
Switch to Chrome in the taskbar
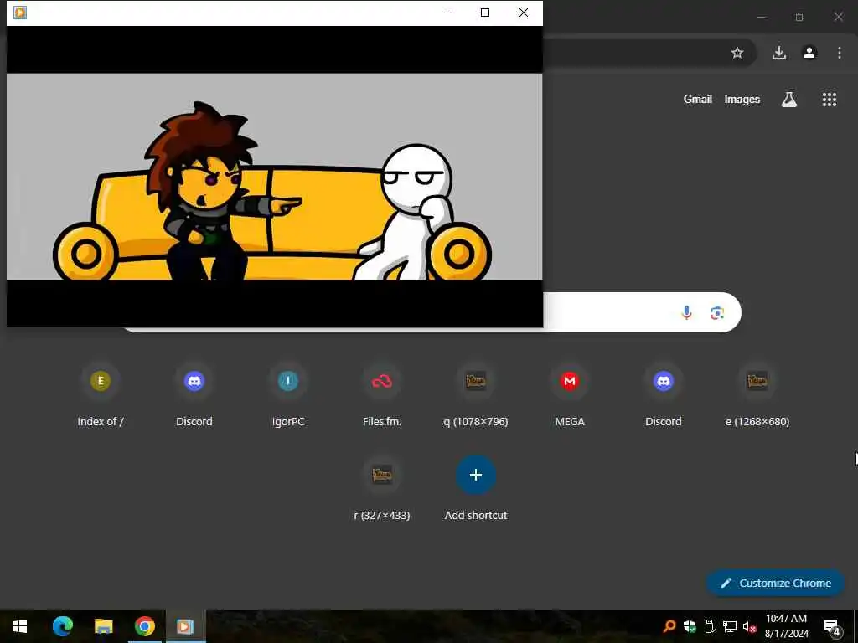[x=144, y=626]
